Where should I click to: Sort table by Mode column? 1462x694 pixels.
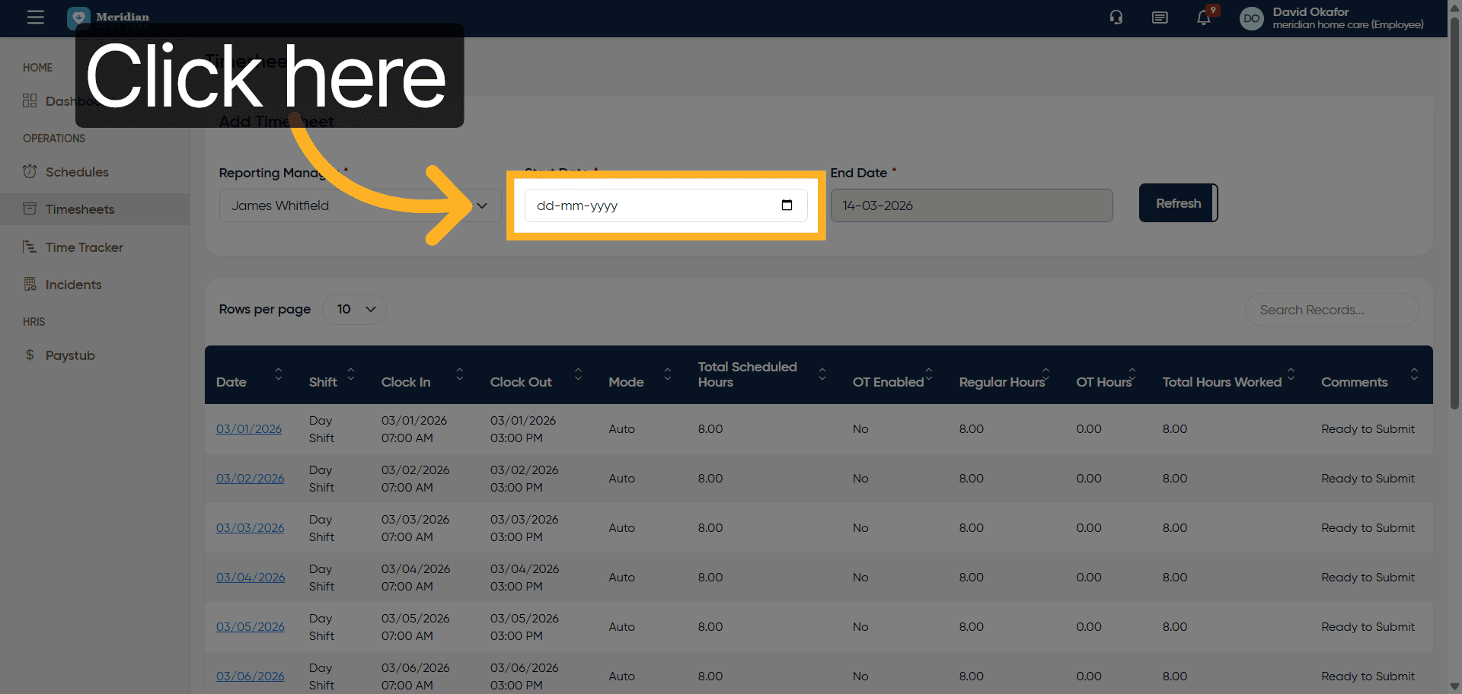tap(667, 374)
